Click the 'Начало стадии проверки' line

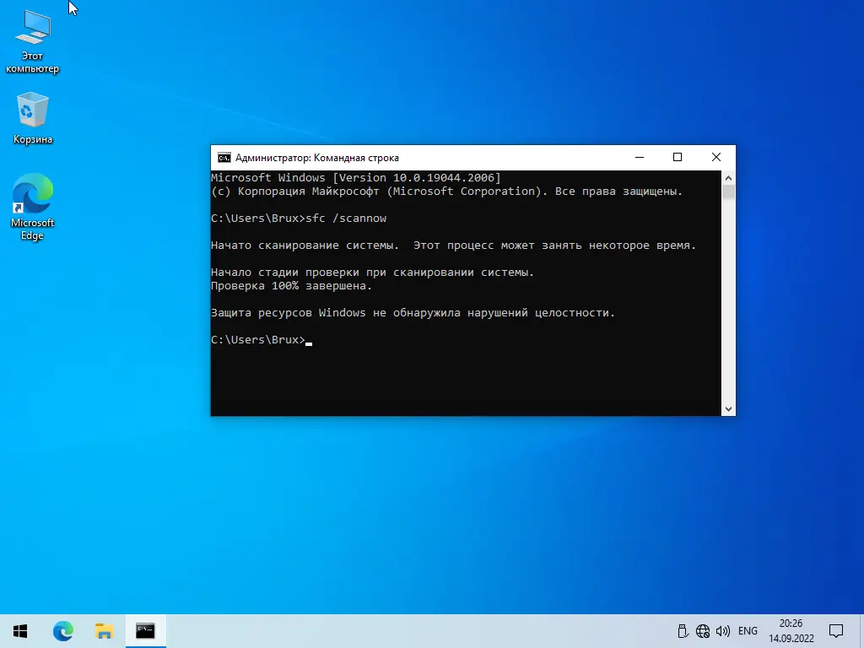(x=372, y=273)
